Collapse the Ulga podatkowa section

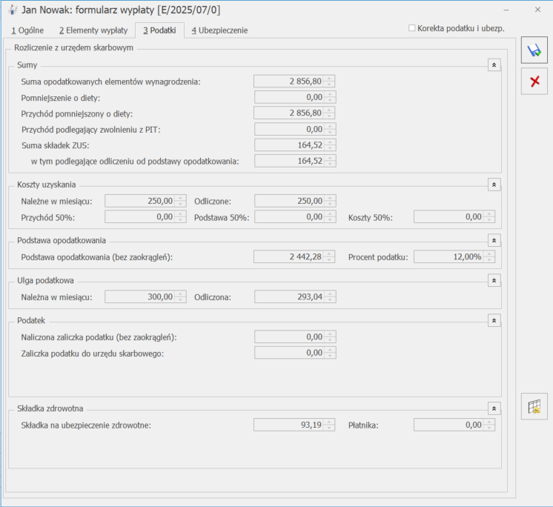tap(494, 281)
